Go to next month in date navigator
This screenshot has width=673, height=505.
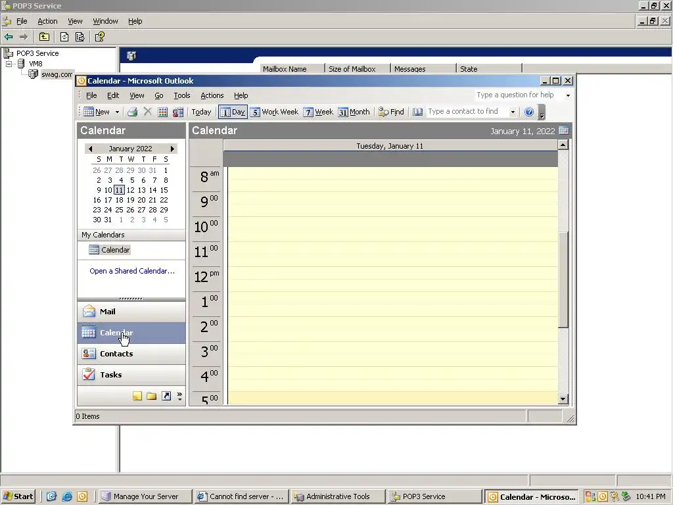[173, 149]
